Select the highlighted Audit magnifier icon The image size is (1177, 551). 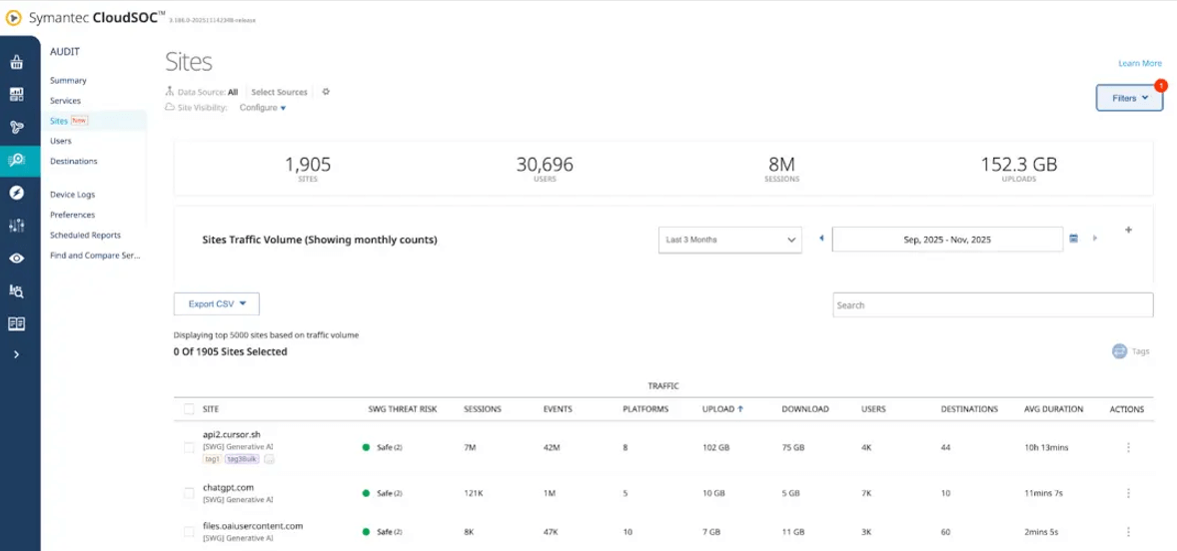[17, 160]
